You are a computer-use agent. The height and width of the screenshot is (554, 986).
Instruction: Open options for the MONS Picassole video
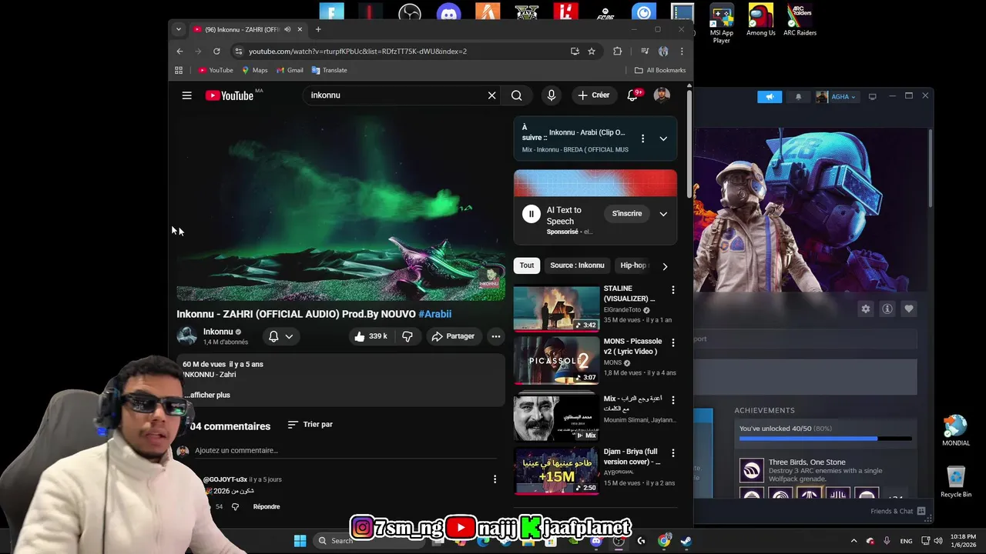673,342
